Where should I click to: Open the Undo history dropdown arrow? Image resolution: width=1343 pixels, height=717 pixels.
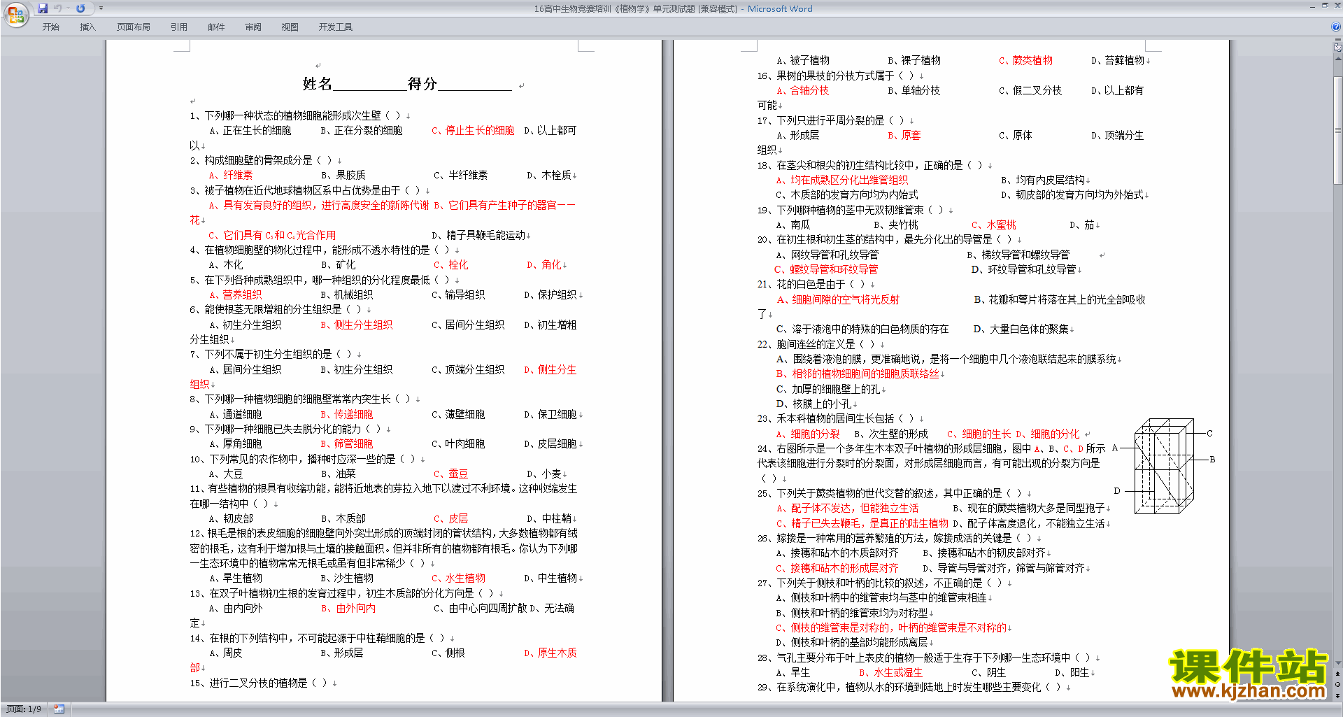point(68,8)
